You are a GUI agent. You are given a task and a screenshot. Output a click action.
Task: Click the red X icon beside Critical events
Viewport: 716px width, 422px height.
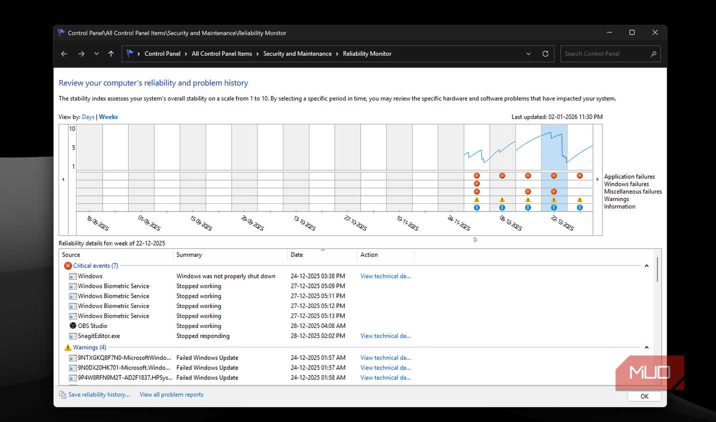click(68, 266)
